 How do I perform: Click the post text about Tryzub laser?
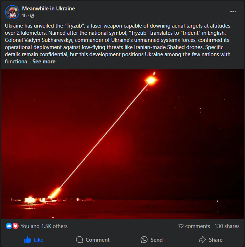point(118,44)
